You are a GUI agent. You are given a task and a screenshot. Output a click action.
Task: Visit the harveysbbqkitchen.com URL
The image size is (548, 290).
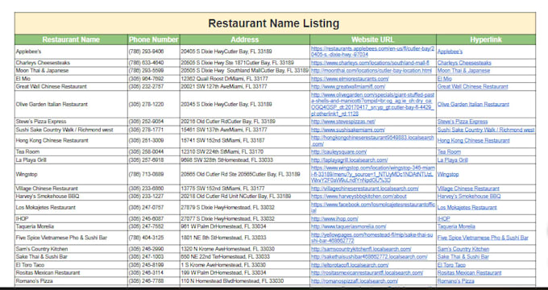(x=359, y=197)
